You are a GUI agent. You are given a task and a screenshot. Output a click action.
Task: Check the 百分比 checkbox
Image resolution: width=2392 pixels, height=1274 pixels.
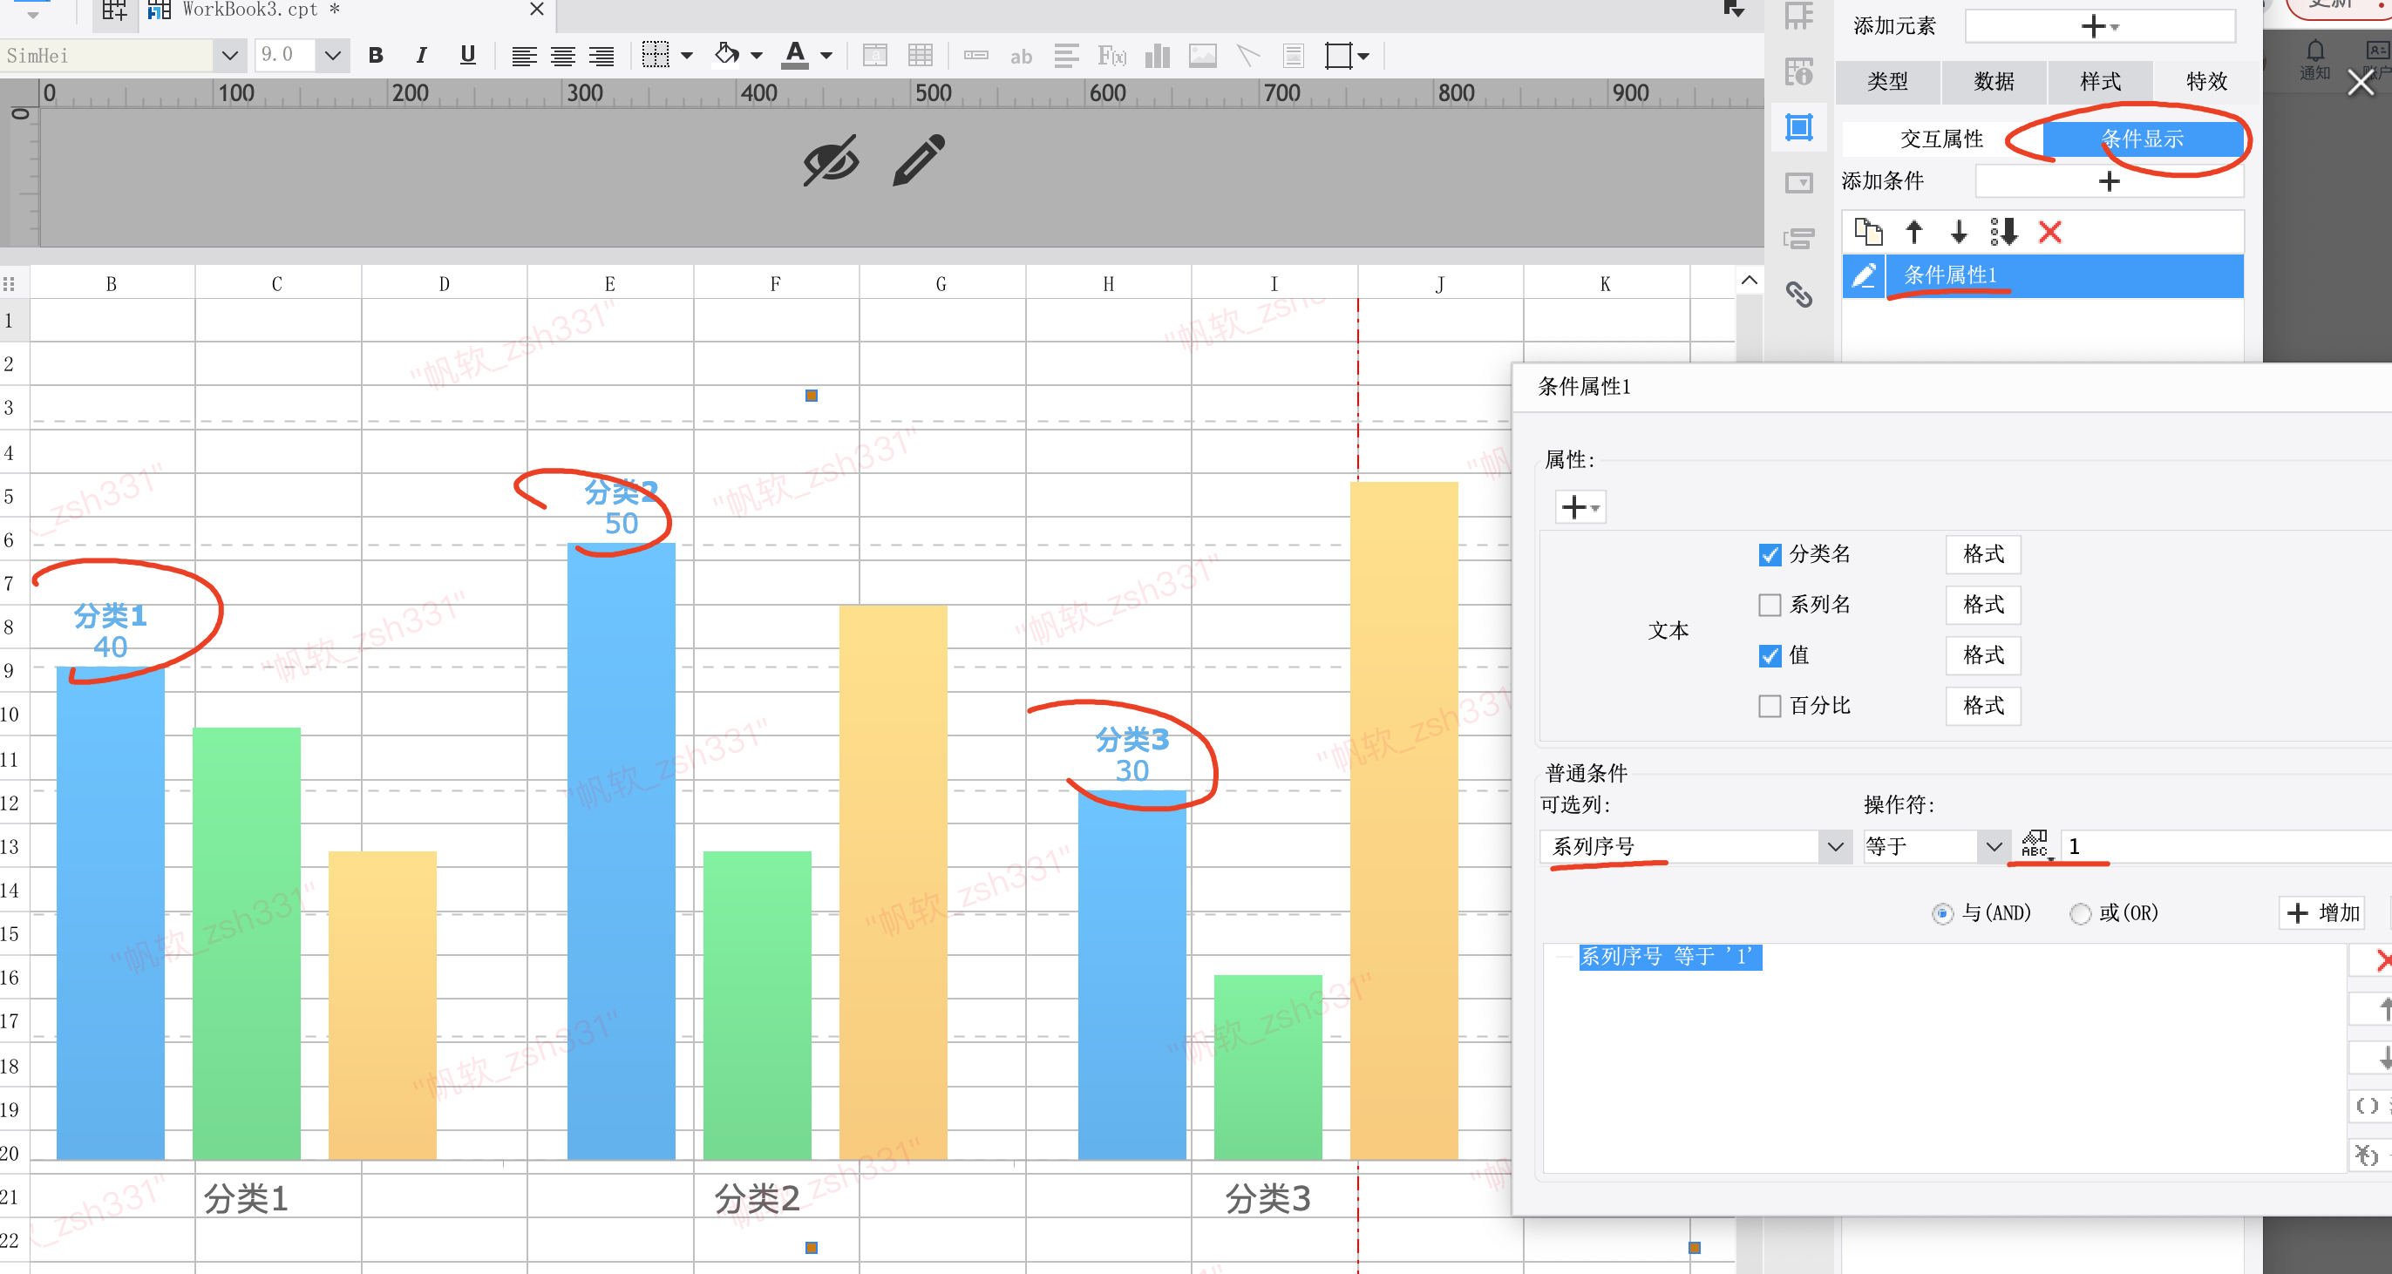1769,706
